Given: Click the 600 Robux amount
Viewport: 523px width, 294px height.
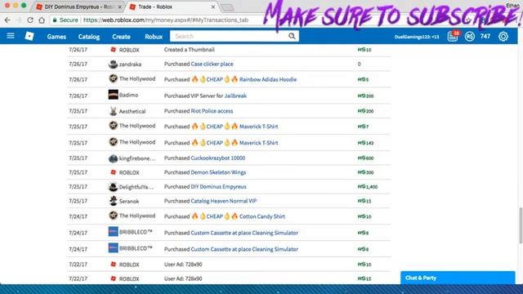Looking at the screenshot, I should [365, 158].
